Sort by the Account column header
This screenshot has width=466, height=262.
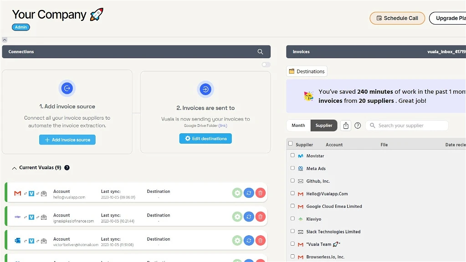click(334, 145)
